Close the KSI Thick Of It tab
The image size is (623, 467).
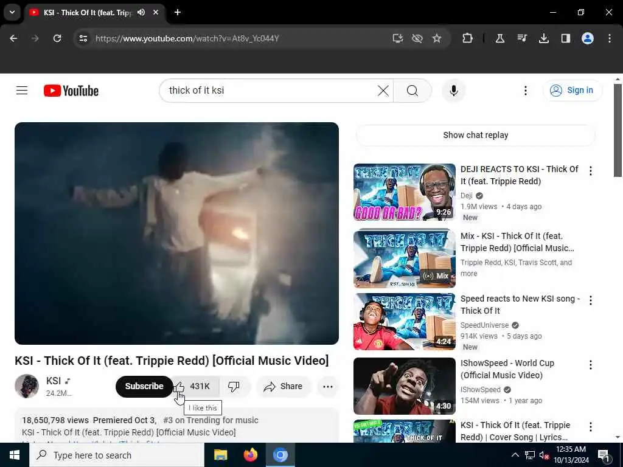(156, 12)
